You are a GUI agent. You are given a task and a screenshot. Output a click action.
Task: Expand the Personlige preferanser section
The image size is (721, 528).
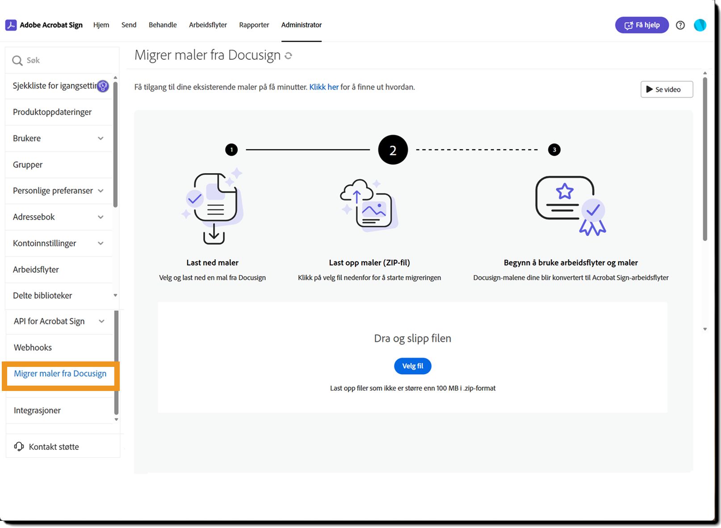[101, 191]
